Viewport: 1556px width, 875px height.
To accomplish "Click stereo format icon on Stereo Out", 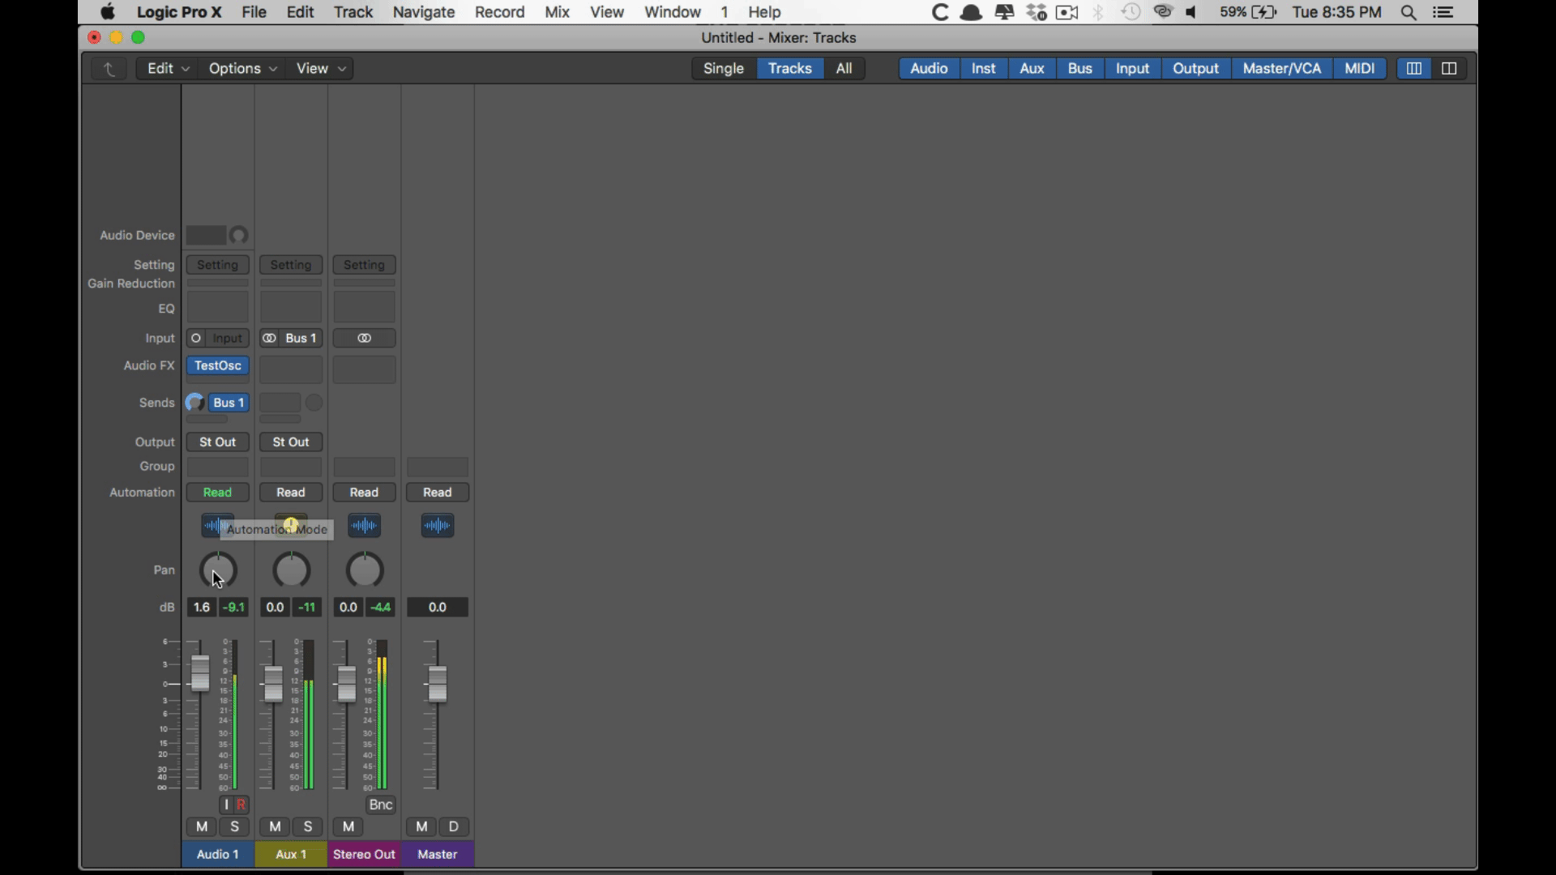I will pos(365,338).
